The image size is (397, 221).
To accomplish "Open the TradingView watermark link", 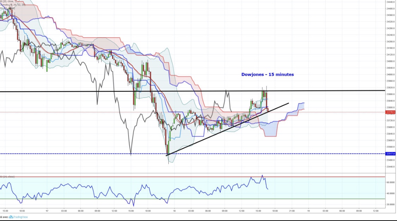I will coord(20,217).
